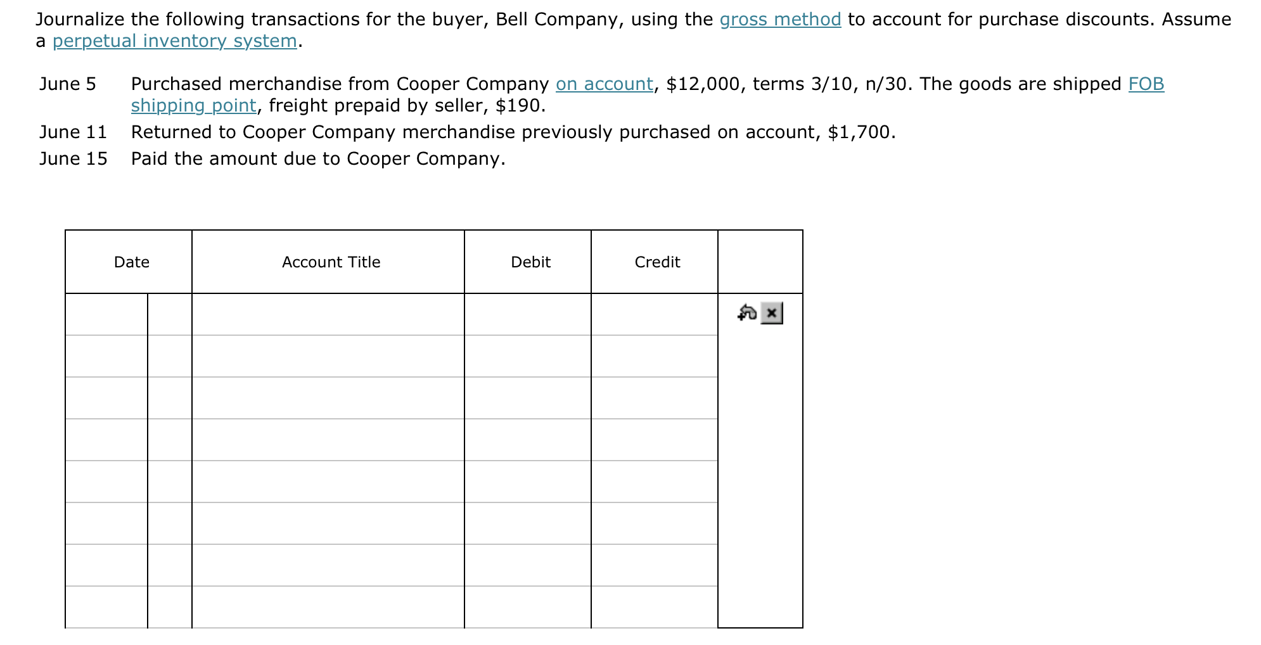This screenshot has width=1261, height=645.
Task: Click the Date column header
Action: (130, 261)
